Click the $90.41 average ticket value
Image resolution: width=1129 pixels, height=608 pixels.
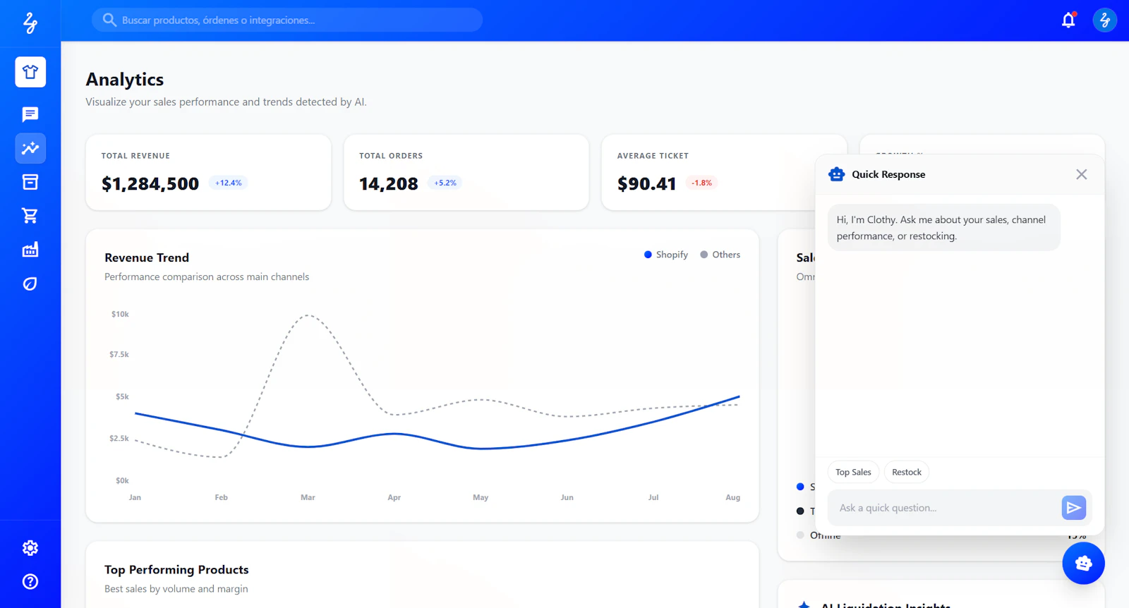(x=647, y=184)
